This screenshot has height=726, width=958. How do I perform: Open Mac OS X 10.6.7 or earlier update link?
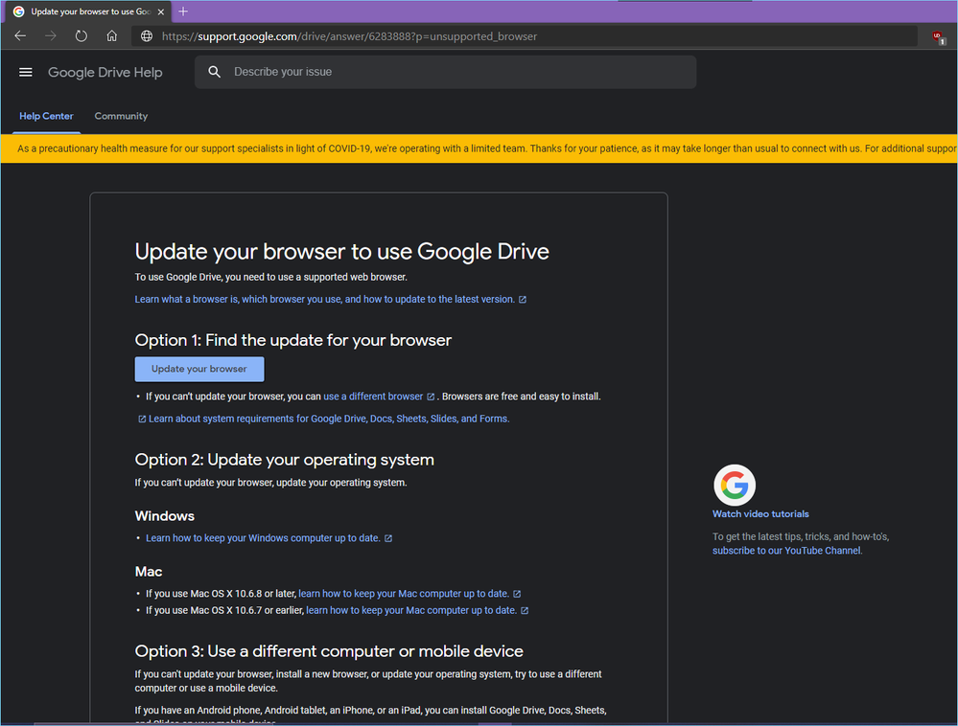411,610
